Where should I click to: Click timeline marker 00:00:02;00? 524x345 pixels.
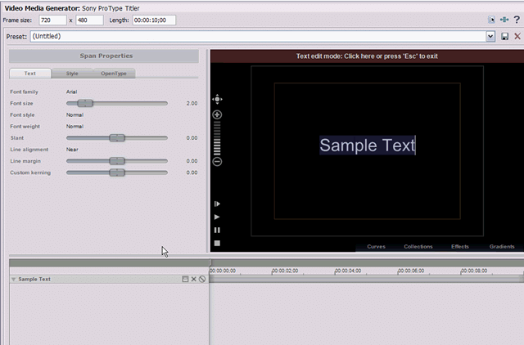click(285, 271)
